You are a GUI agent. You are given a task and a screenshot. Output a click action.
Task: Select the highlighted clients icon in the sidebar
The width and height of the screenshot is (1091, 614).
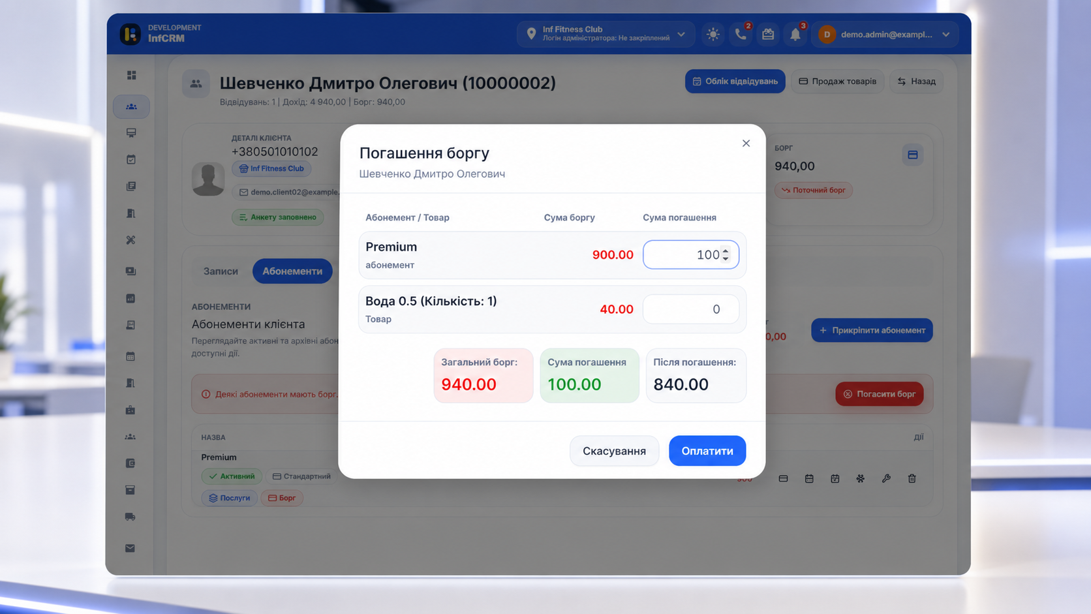(x=131, y=106)
